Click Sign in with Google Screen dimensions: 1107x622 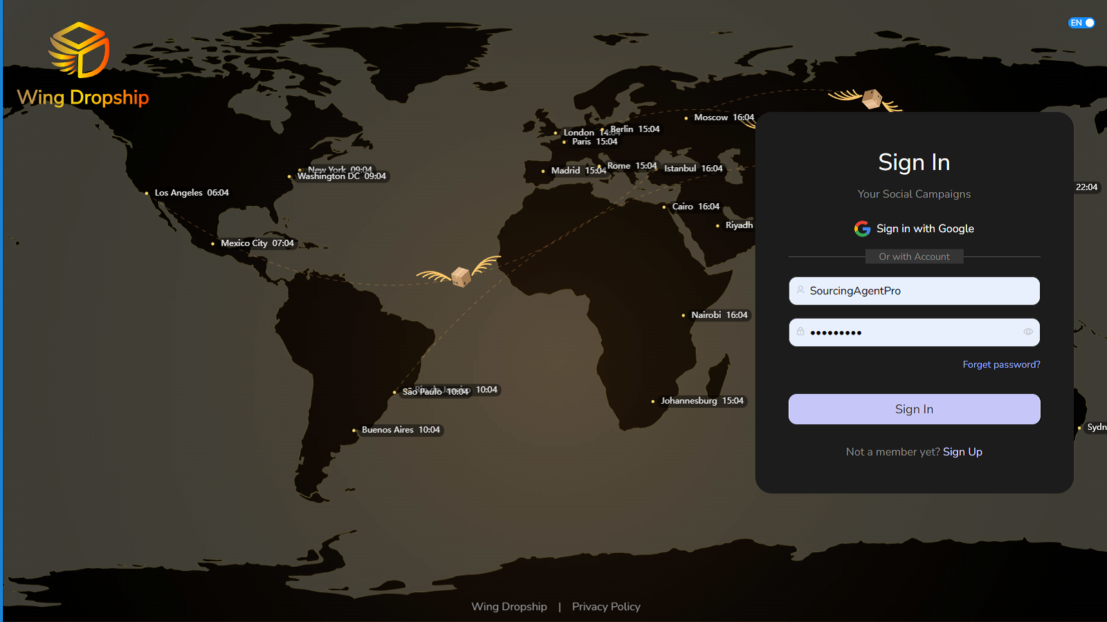(x=925, y=228)
